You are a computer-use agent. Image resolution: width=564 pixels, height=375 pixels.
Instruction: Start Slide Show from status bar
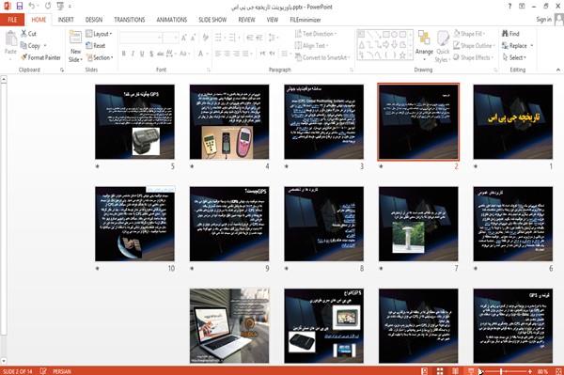click(x=471, y=371)
